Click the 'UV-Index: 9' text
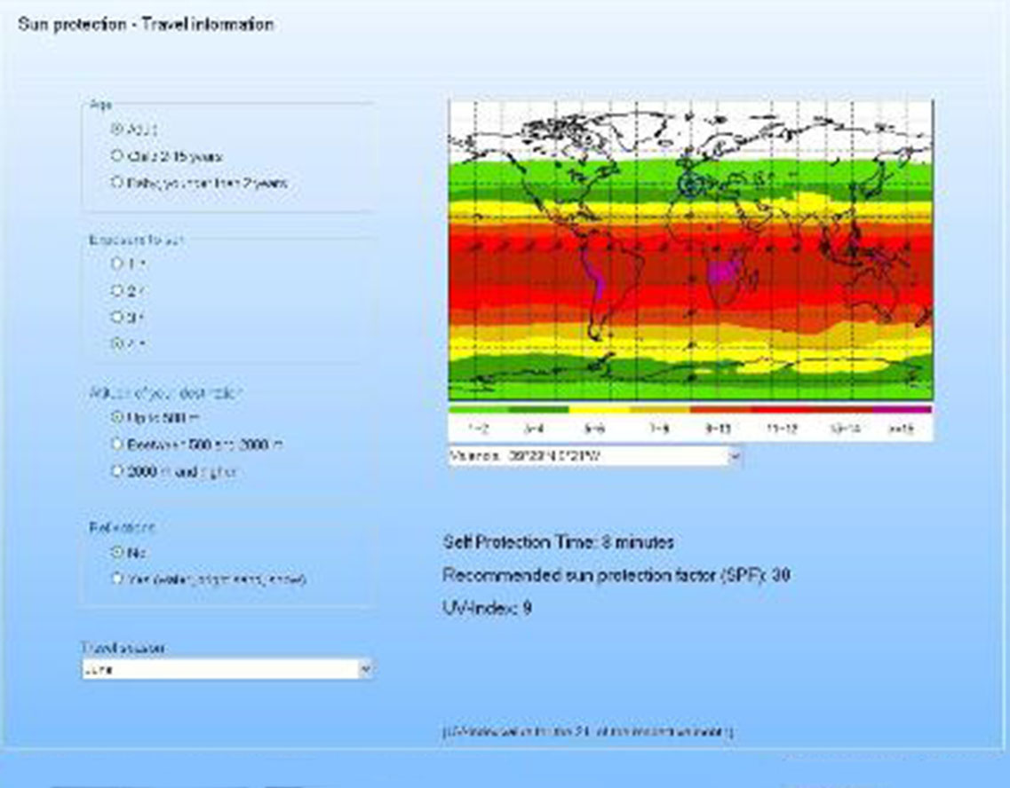The image size is (1010, 788). point(487,608)
